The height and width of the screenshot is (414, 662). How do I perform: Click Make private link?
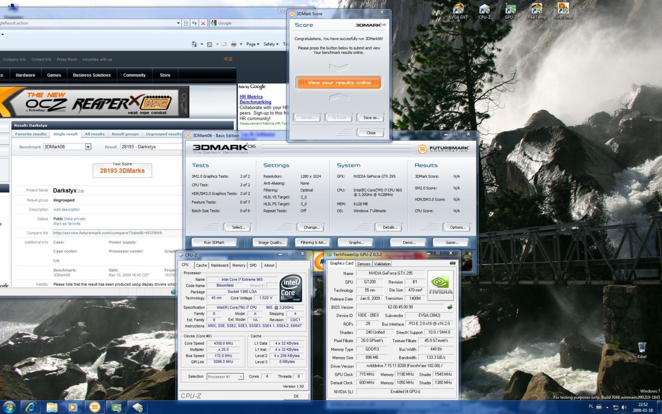click(x=75, y=219)
